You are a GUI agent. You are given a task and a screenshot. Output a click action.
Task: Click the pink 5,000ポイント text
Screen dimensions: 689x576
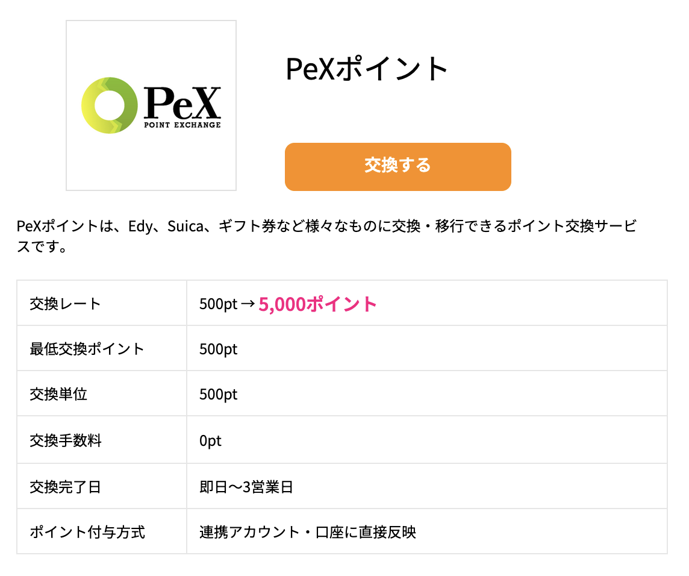pyautogui.click(x=317, y=304)
